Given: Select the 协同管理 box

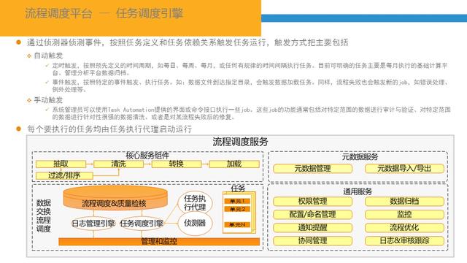Looking at the screenshot, I should pyautogui.click(x=312, y=240).
